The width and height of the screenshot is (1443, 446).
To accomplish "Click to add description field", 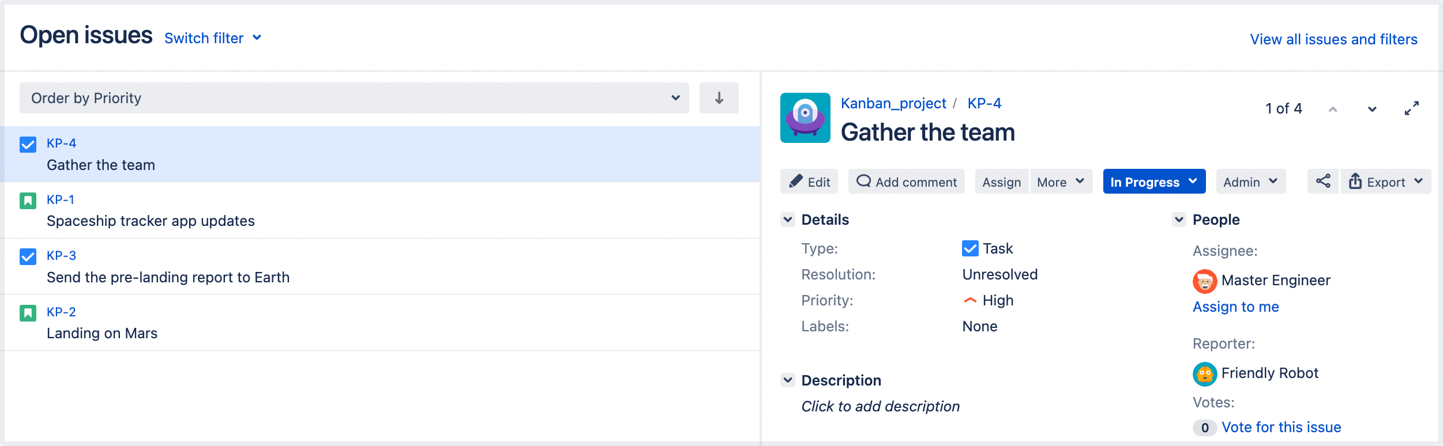I will [x=880, y=406].
